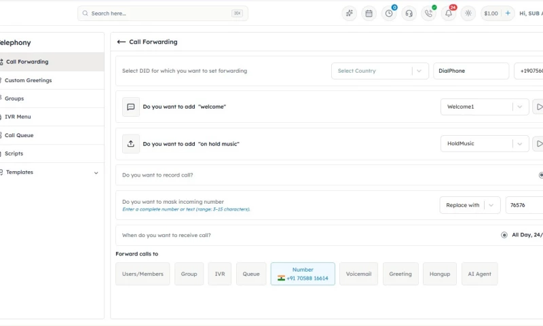The height and width of the screenshot is (326, 543).
Task: Click the Search here input field
Action: tap(163, 14)
